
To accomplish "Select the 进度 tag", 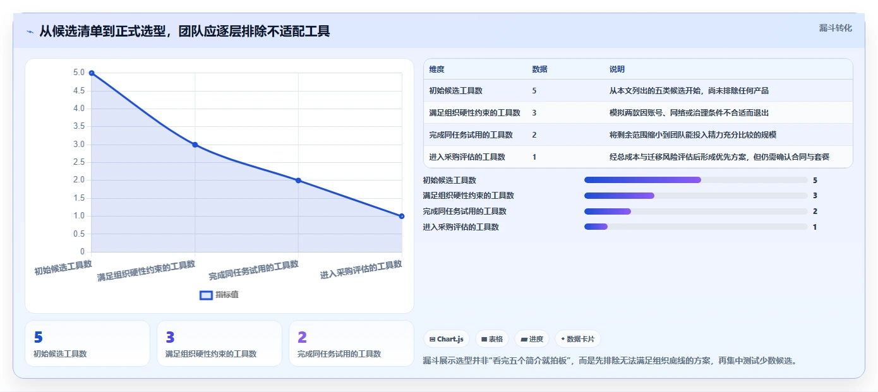I will click(x=532, y=339).
